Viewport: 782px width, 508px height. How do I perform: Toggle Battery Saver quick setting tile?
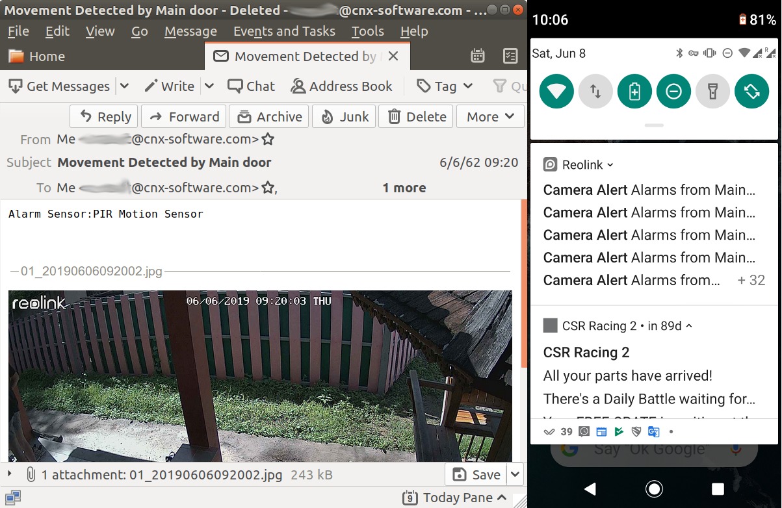tap(634, 92)
